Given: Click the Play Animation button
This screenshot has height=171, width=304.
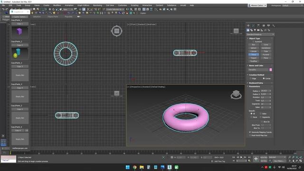Looking at the screenshot, I should 241,157.
